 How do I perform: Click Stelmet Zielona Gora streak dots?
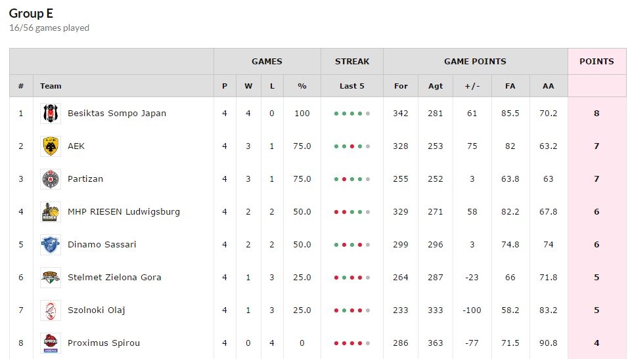(352, 278)
